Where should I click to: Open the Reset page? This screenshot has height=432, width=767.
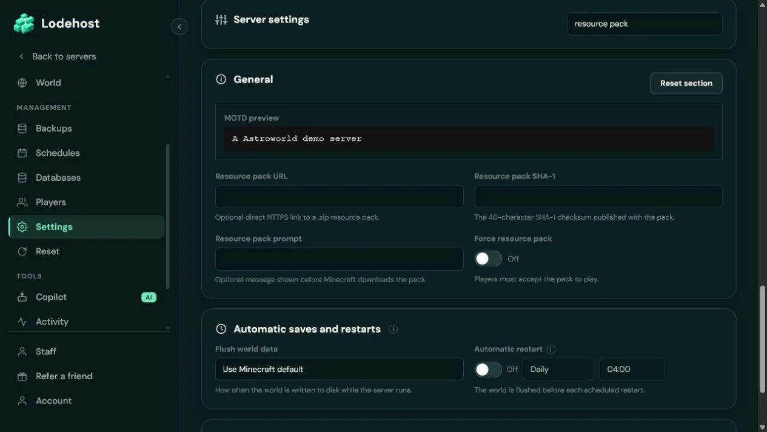point(87,251)
